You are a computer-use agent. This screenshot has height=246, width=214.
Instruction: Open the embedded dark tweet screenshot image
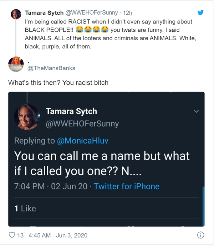point(106,159)
